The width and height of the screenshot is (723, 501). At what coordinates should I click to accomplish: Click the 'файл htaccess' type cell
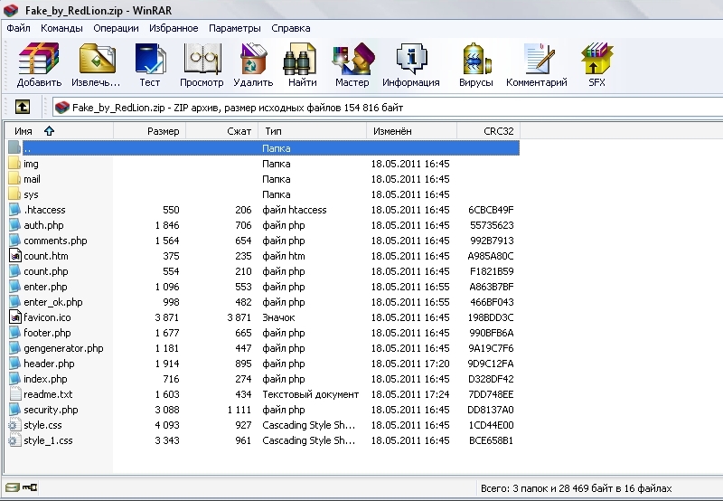[295, 210]
